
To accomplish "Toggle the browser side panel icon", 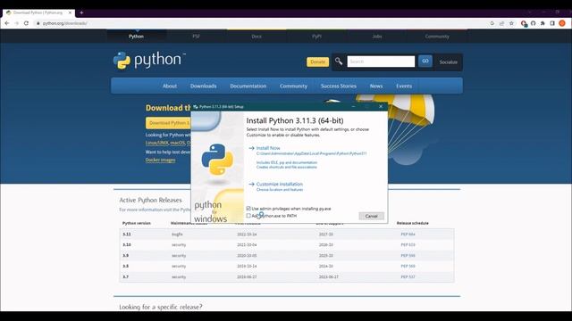I will (x=552, y=23).
